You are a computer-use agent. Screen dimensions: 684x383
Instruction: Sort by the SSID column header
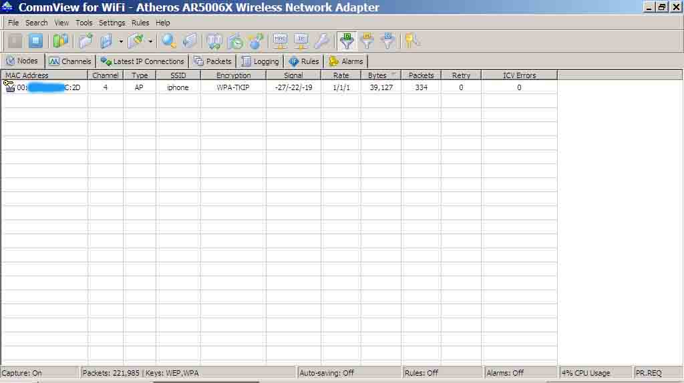coord(178,75)
